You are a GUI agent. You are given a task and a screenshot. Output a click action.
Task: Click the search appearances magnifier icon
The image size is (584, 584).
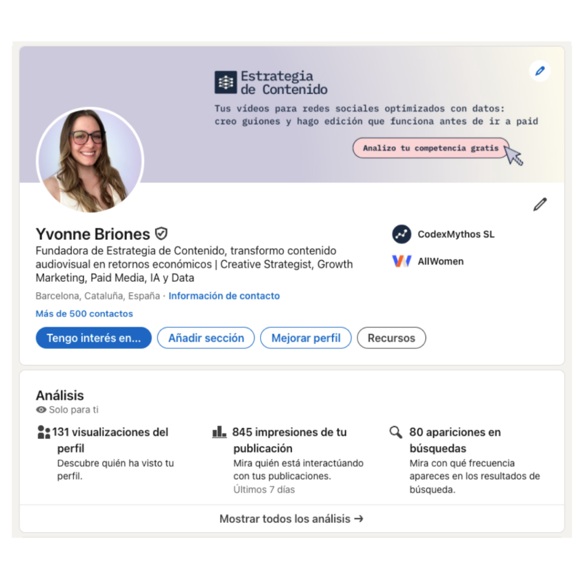[396, 432]
